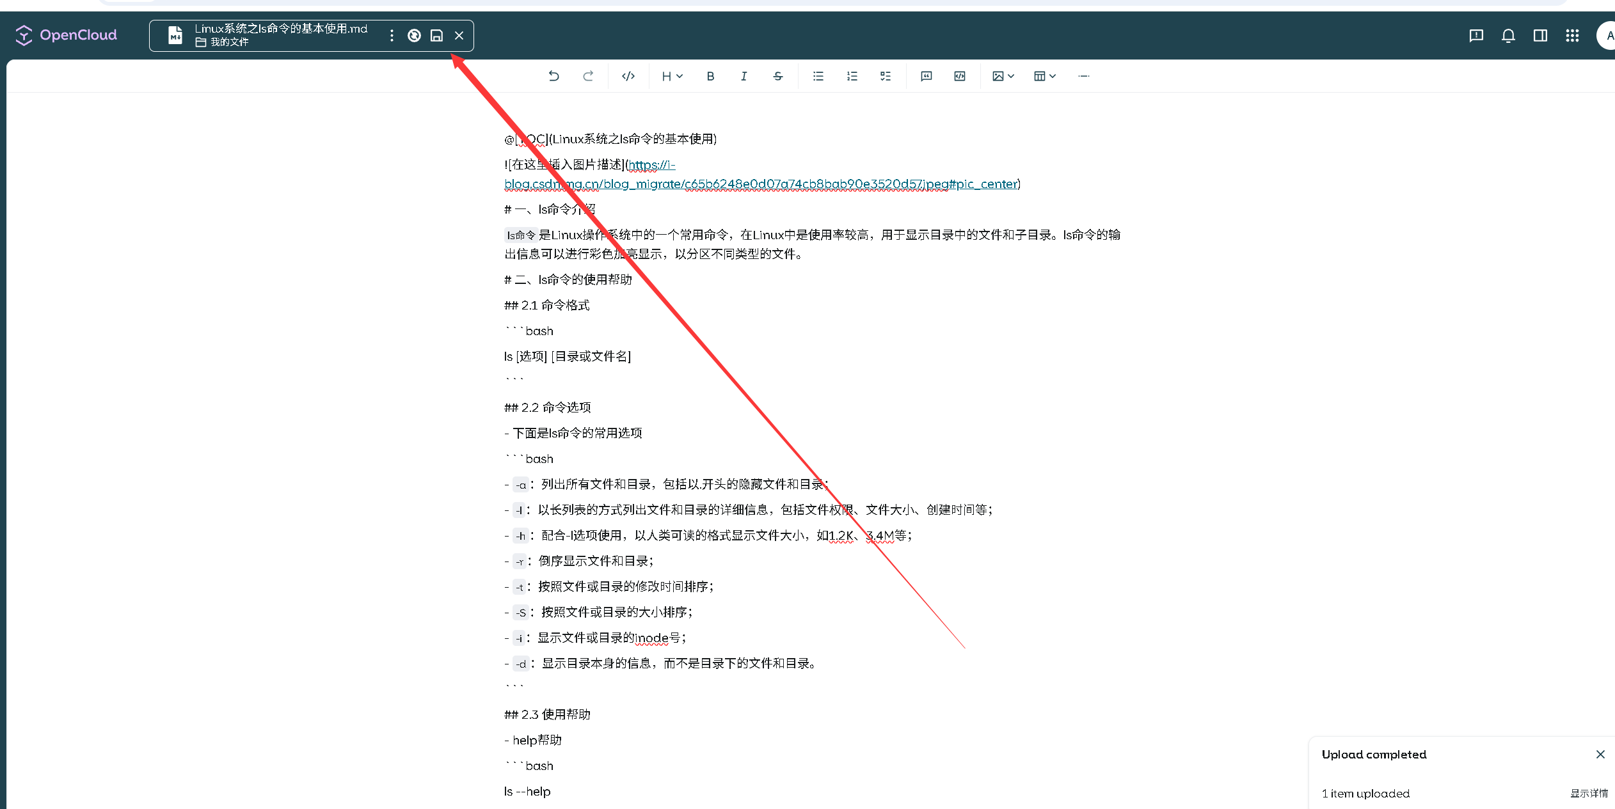Open the application switcher grid
The image size is (1615, 809).
1572,36
